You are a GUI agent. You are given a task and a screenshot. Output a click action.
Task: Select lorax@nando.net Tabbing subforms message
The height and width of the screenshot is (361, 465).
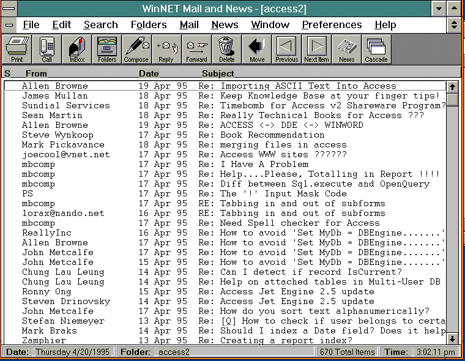point(225,213)
